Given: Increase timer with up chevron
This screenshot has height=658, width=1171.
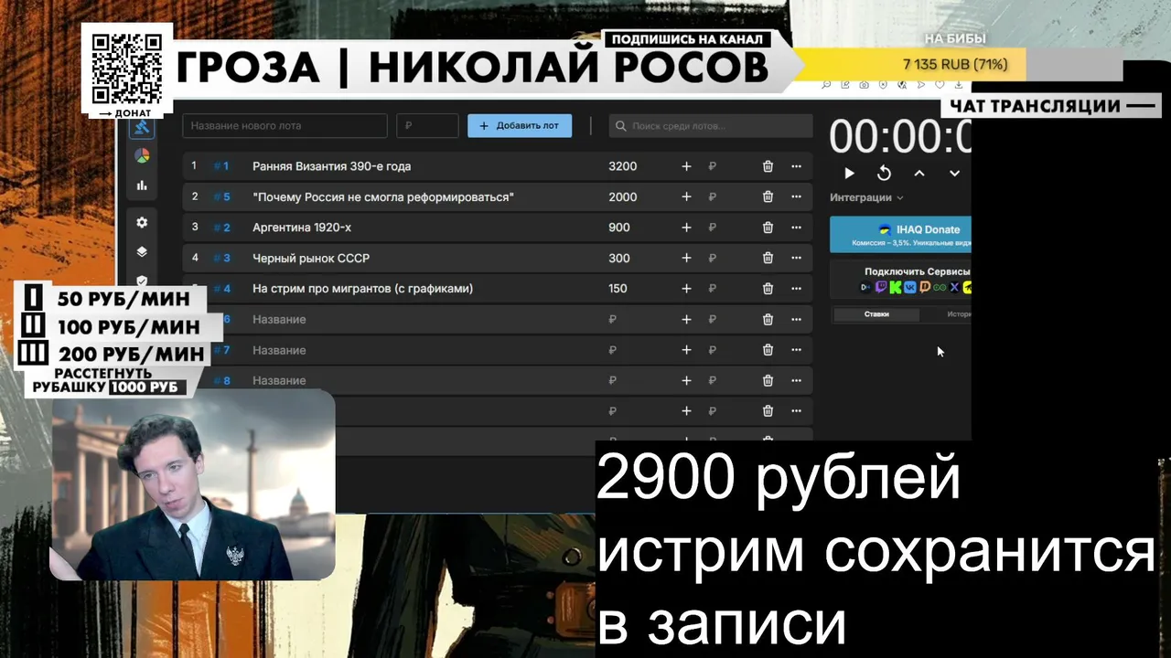Looking at the screenshot, I should [x=919, y=173].
